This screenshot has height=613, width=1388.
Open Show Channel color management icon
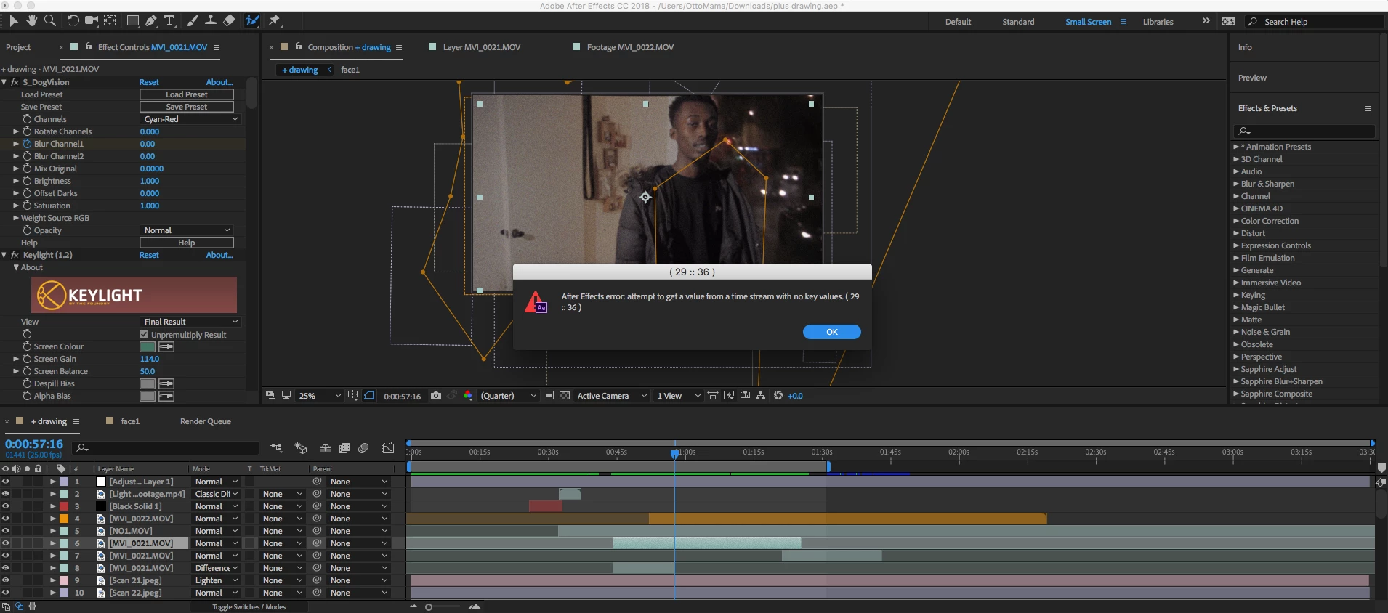tap(468, 396)
